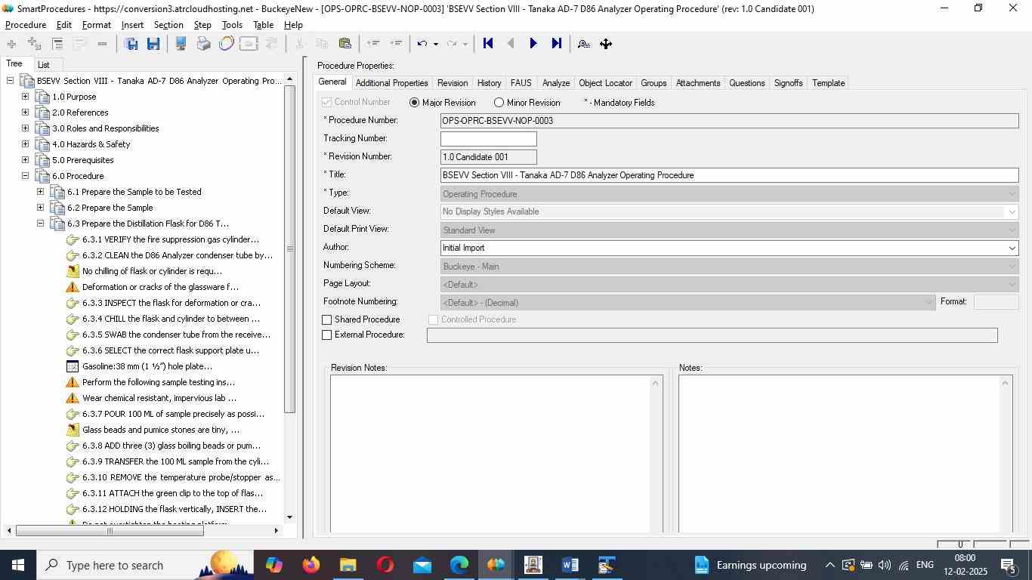Go to next record arrow icon

[533, 44]
